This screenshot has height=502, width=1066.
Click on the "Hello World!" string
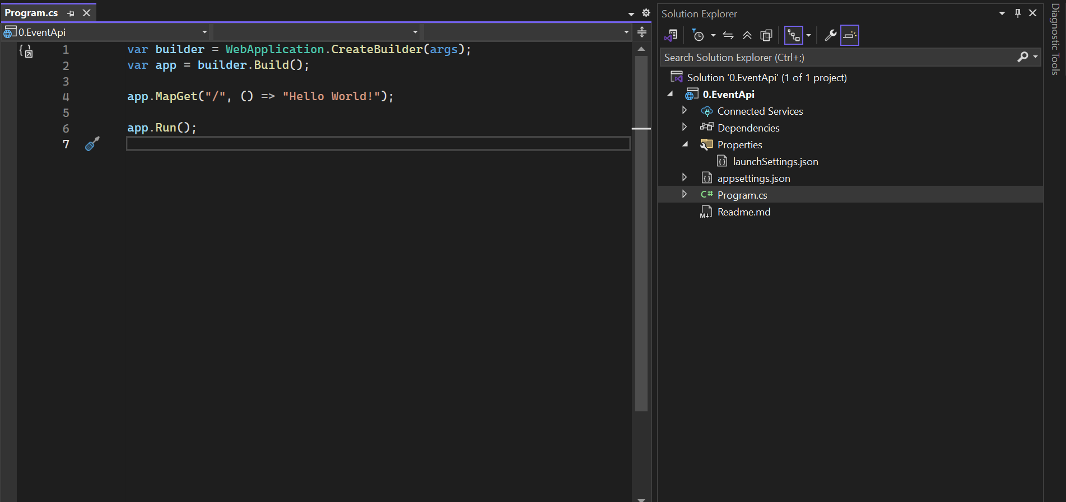[331, 96]
